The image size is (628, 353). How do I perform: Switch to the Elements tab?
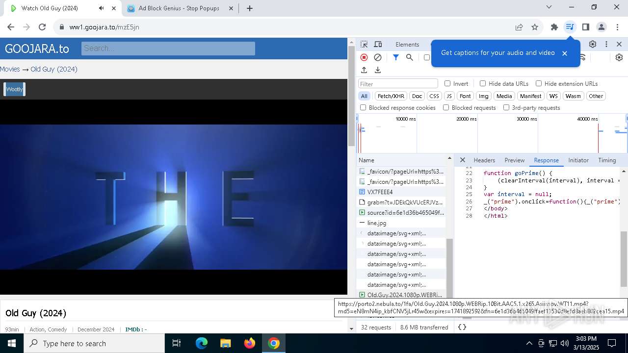pos(407,44)
